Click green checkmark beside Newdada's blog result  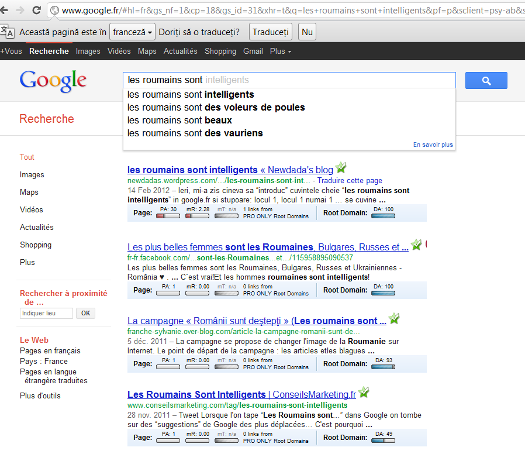(x=341, y=168)
